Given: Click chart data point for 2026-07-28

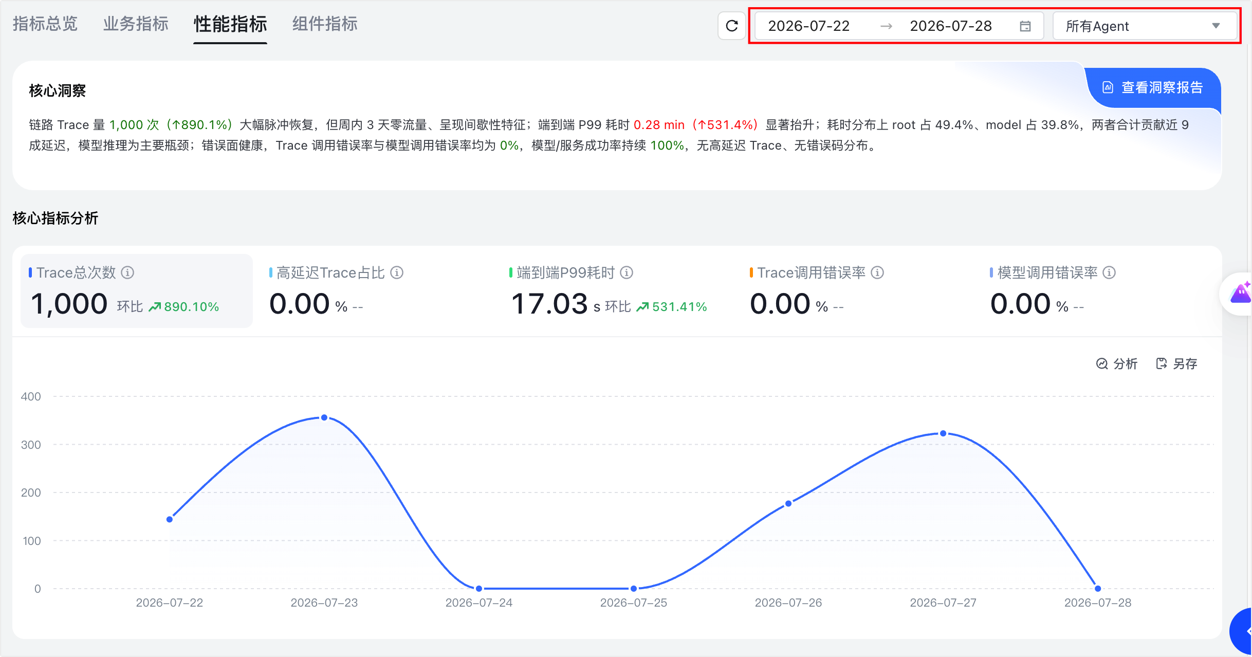Looking at the screenshot, I should coord(1098,589).
